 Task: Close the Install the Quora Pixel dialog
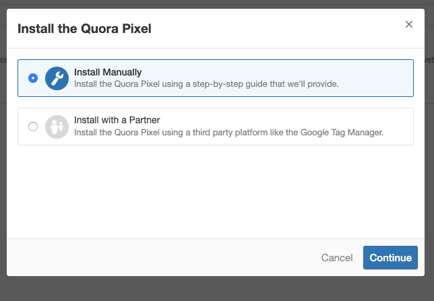tap(409, 24)
